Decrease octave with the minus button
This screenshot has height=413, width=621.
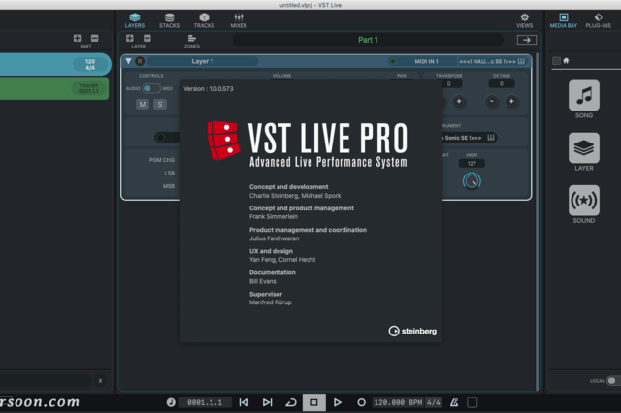492,101
